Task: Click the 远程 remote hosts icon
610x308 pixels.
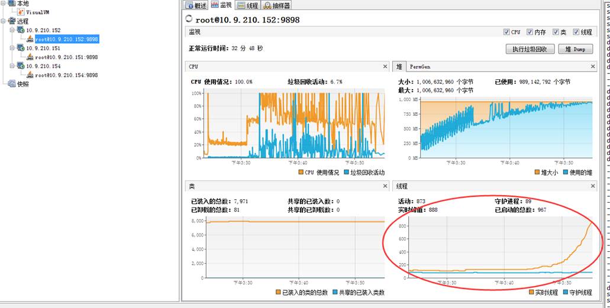Action: click(x=12, y=21)
